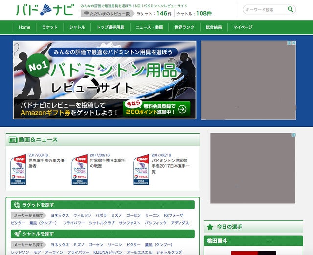Select shuttle maker ミズノ
Image resolution: width=313 pixels, height=255 pixels.
click(79, 245)
